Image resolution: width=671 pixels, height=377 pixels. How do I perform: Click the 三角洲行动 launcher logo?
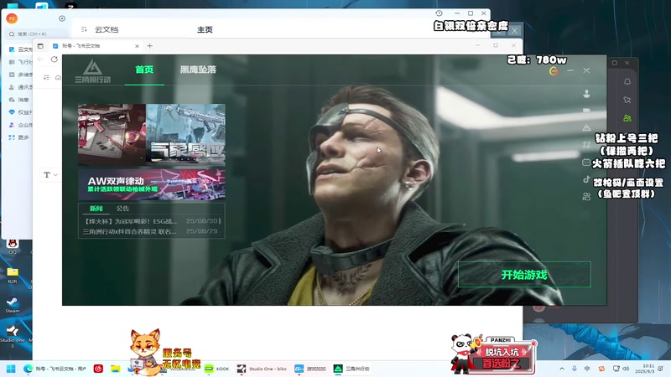[92, 71]
